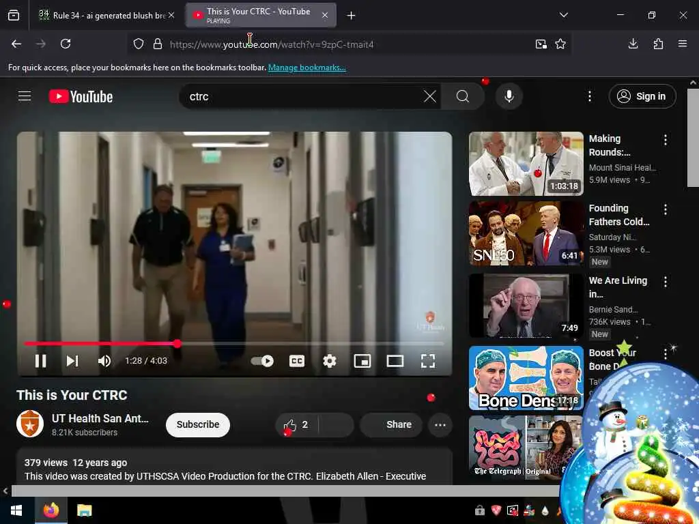Open video settings gear
Viewport: 699px width, 524px height.
tap(330, 361)
